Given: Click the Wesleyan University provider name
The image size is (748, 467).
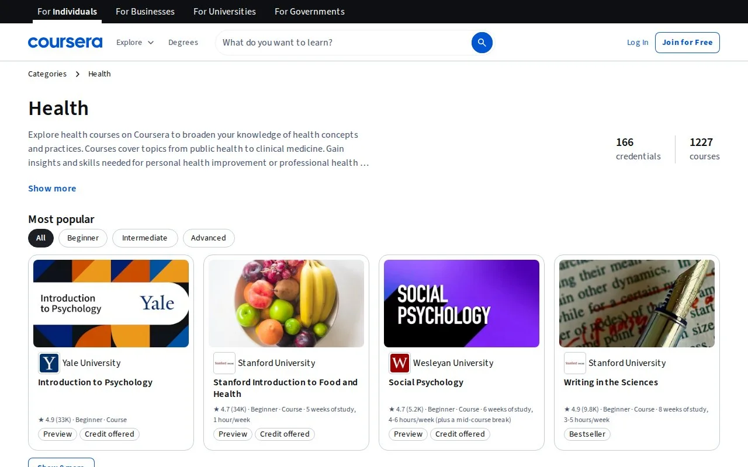Looking at the screenshot, I should 453,363.
